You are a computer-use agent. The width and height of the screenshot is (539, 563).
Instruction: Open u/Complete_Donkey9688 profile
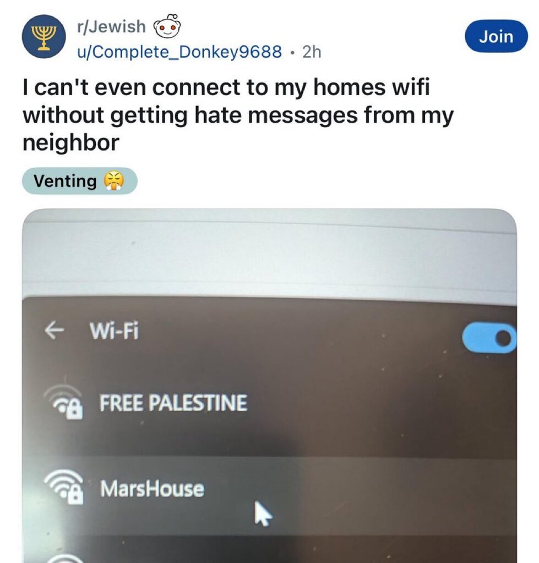pos(179,52)
